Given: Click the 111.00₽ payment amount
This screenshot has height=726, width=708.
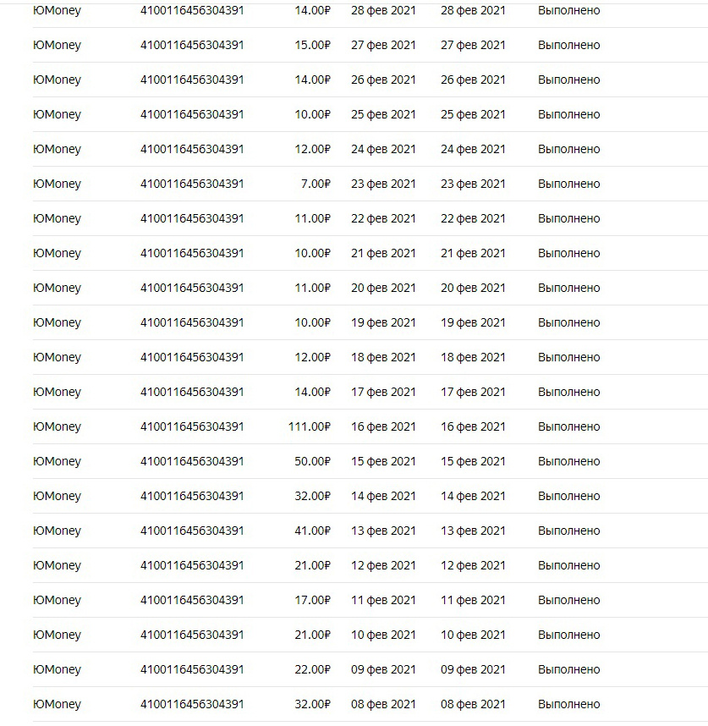Looking at the screenshot, I should coord(309,426).
